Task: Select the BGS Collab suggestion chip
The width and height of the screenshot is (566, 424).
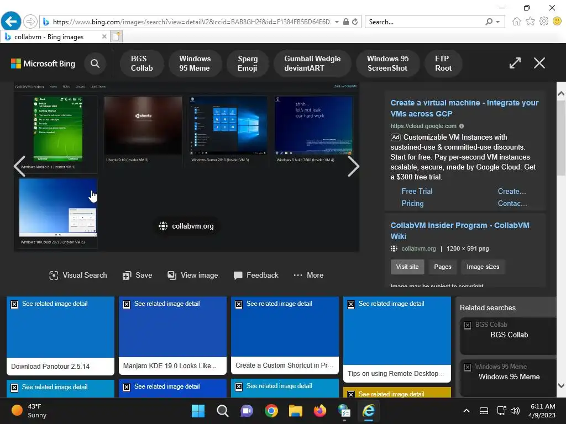Action: click(141, 63)
